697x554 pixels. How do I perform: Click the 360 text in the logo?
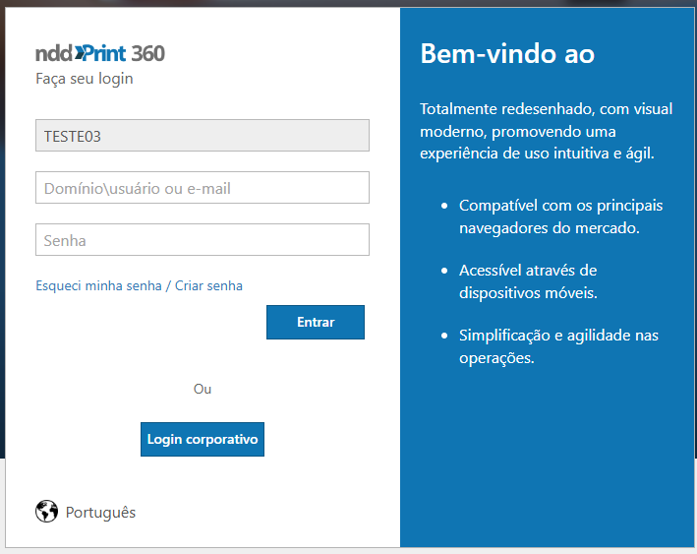[147, 53]
